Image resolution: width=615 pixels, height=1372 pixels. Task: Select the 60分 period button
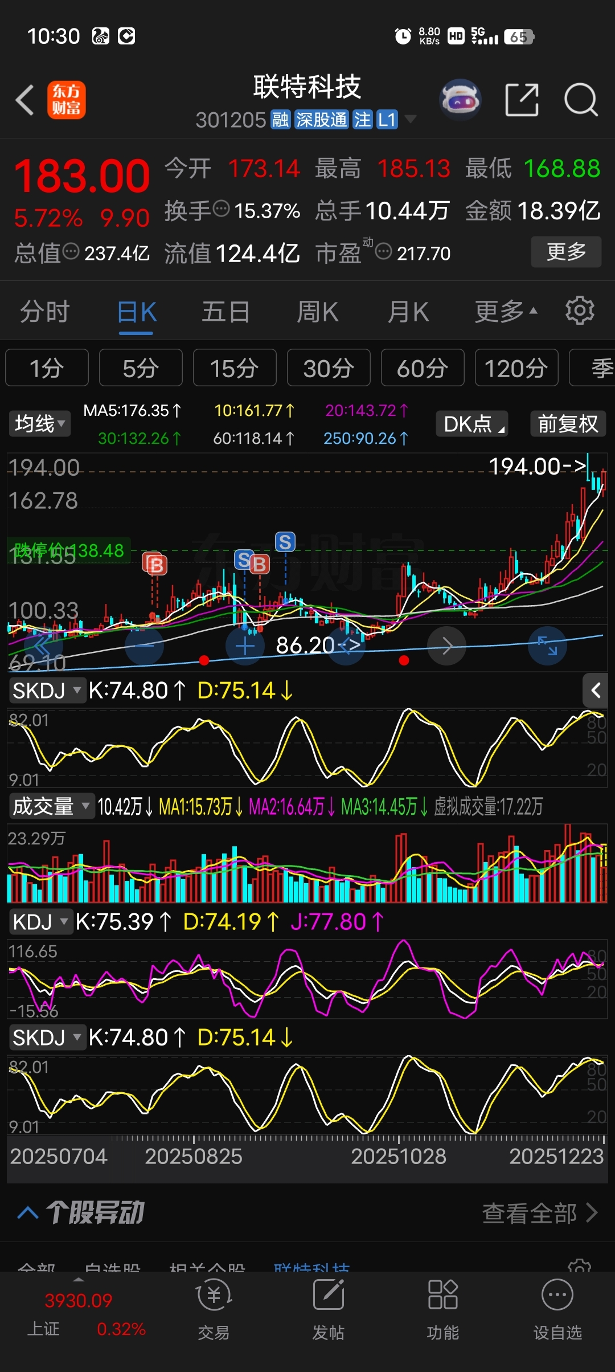tap(423, 367)
